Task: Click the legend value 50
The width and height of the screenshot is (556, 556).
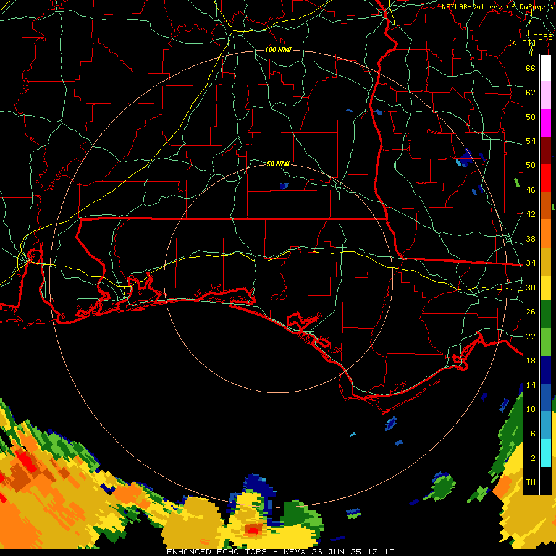Action: pos(531,166)
